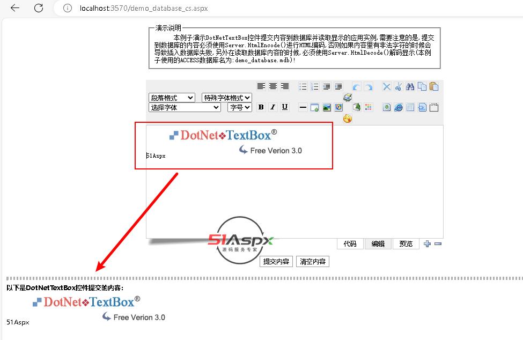Open the color grid palette
Screen dimensions: 523x340
point(369,107)
